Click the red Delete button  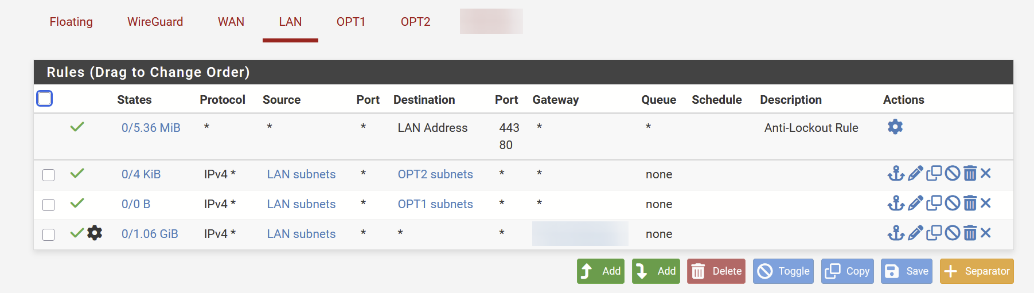(x=716, y=271)
